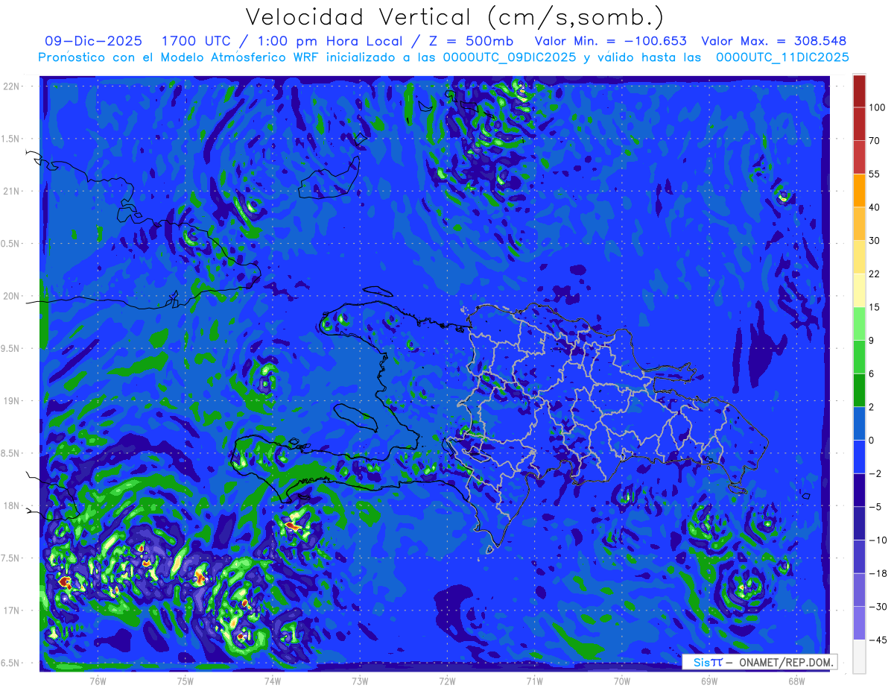Click the orange swatch between 40 and 55
This screenshot has height=691, width=894.
coord(859,191)
